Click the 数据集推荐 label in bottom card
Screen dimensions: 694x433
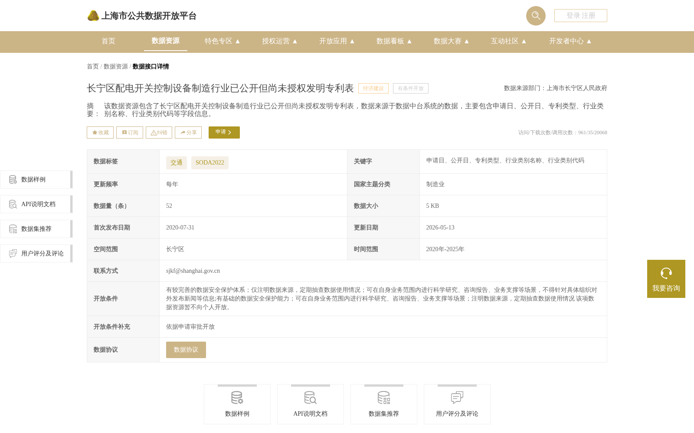[384, 414]
